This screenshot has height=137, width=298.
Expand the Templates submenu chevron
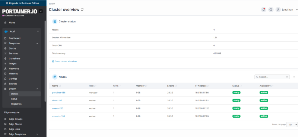pyautogui.click(x=37, y=43)
